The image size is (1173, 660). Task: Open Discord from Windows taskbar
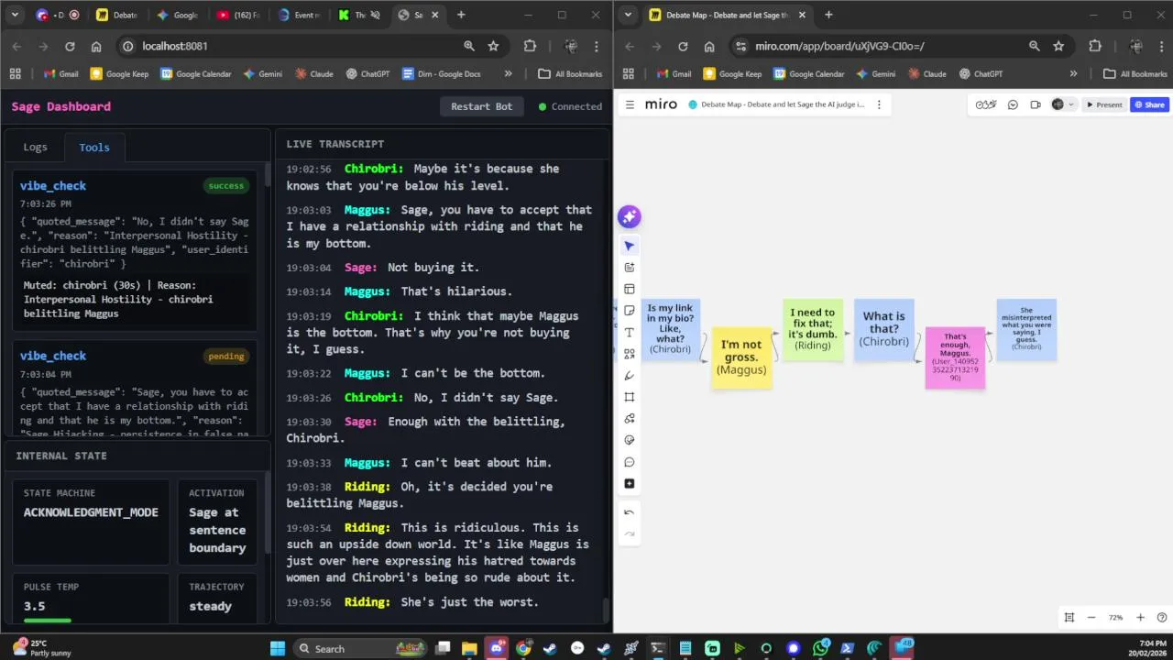click(497, 648)
